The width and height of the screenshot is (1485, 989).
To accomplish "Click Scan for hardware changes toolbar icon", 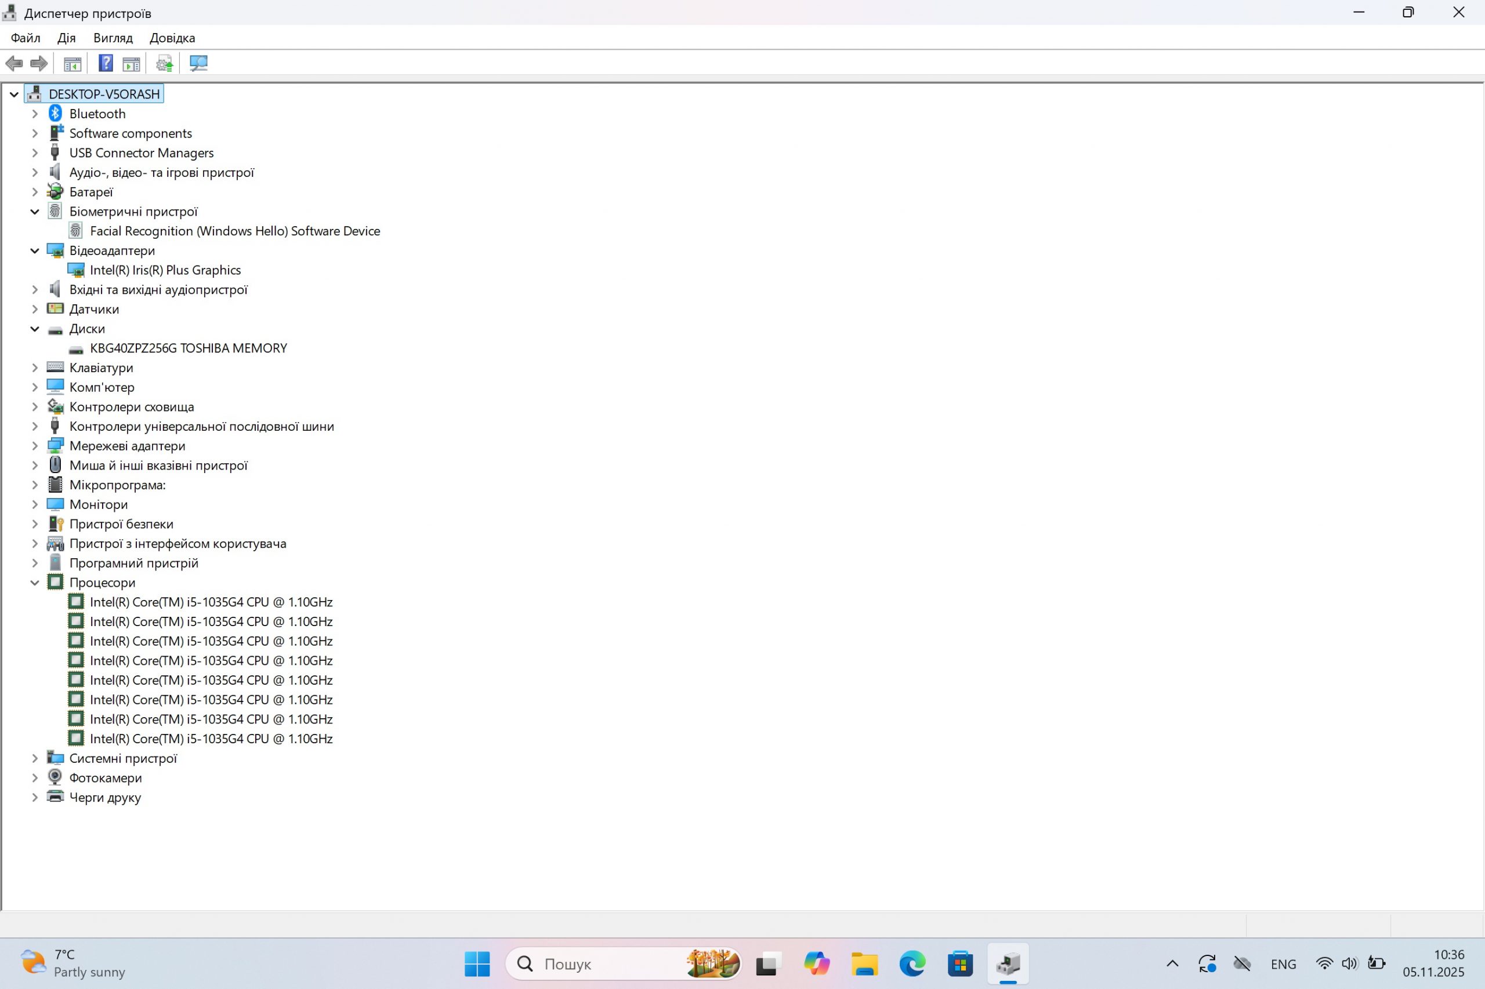I will (x=198, y=63).
